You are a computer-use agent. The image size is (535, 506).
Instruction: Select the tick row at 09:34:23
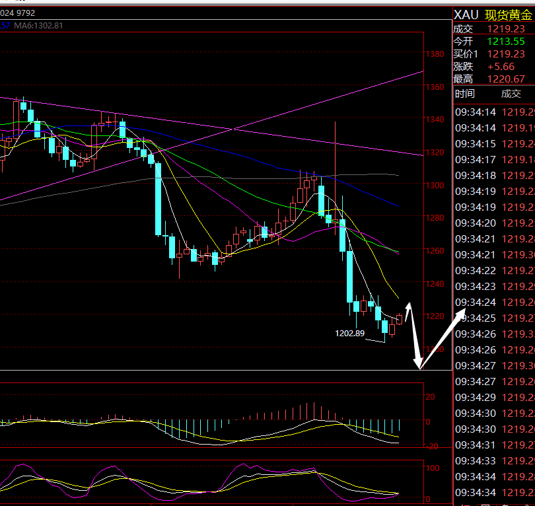tap(495, 287)
